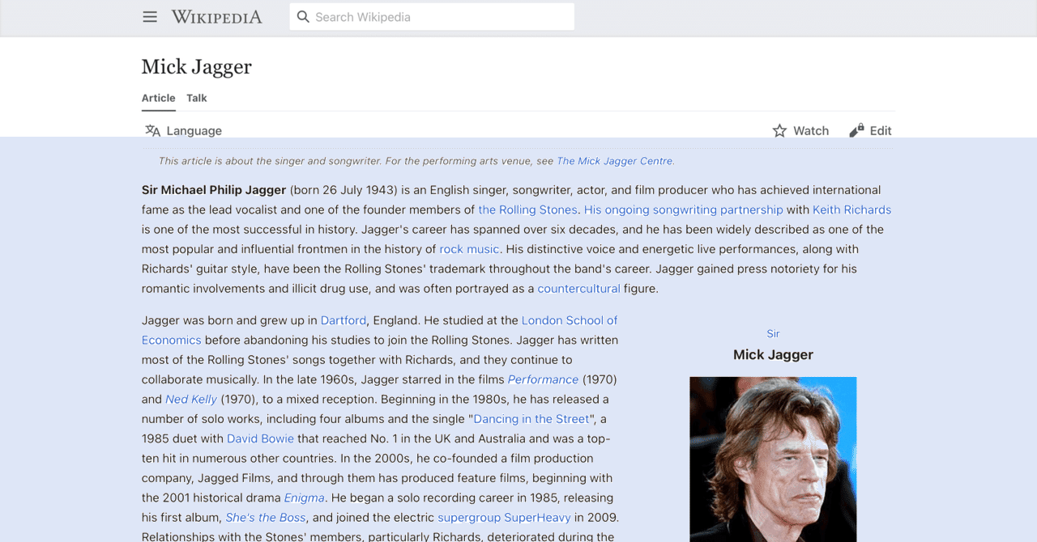The image size is (1037, 542).
Task: Click the Mick Jagger infobox title
Action: click(x=773, y=354)
